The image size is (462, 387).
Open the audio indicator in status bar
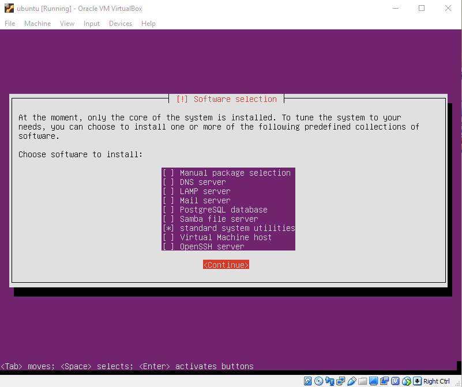[330, 381]
